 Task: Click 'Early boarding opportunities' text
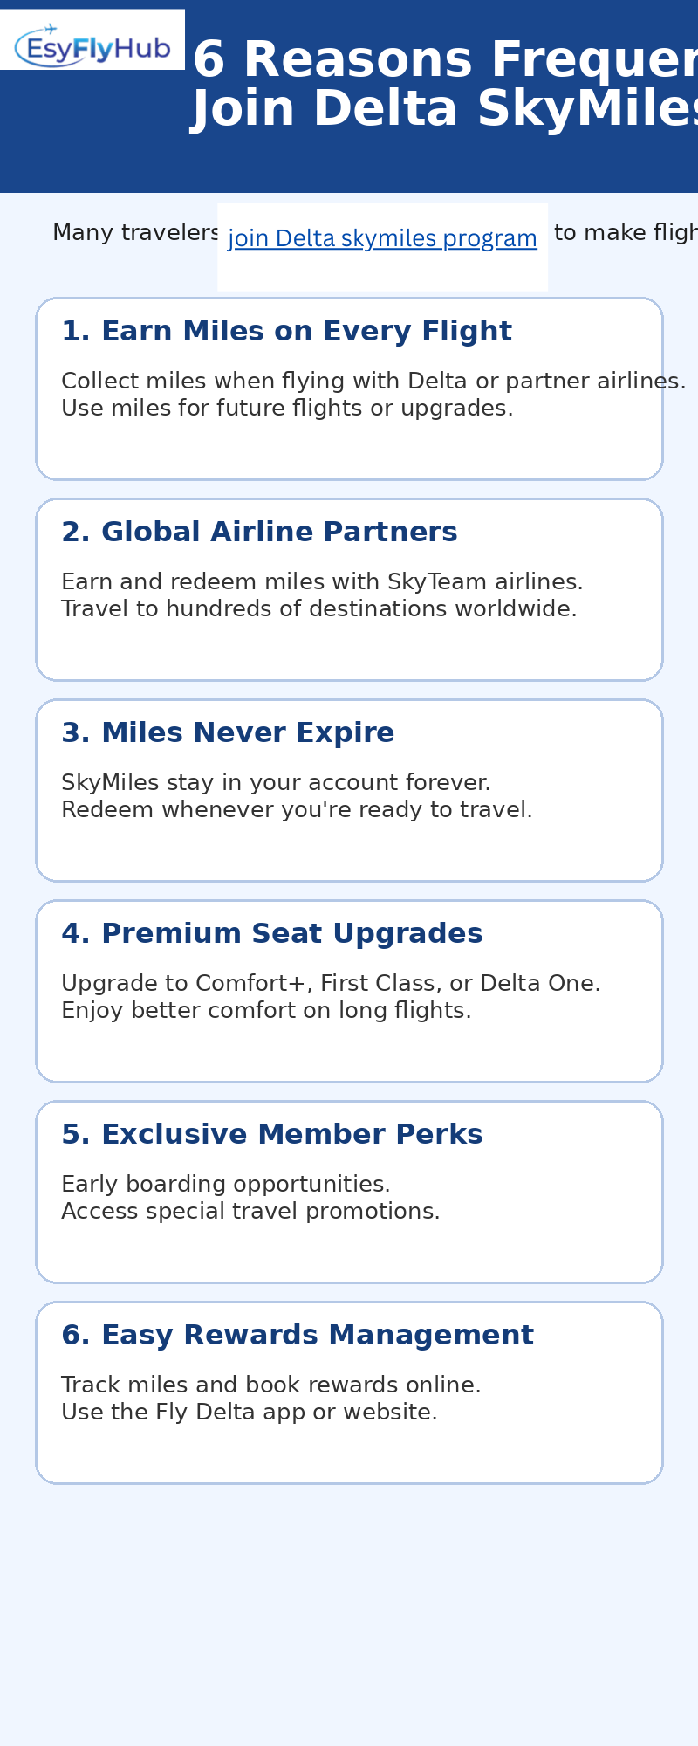click(x=225, y=1185)
